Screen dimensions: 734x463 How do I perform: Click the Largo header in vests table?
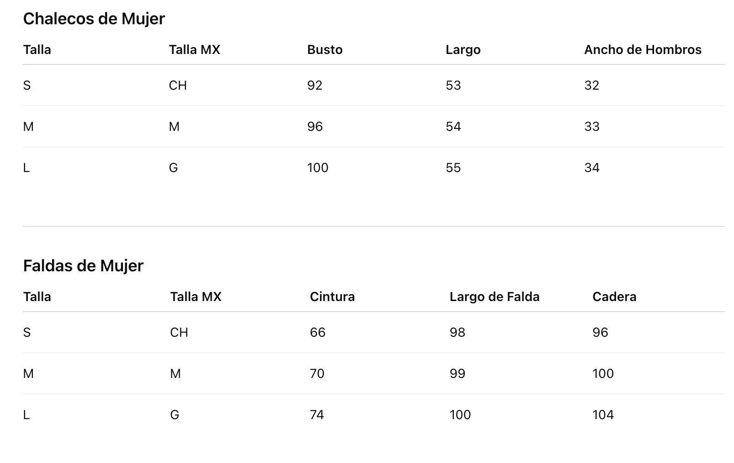(x=463, y=49)
